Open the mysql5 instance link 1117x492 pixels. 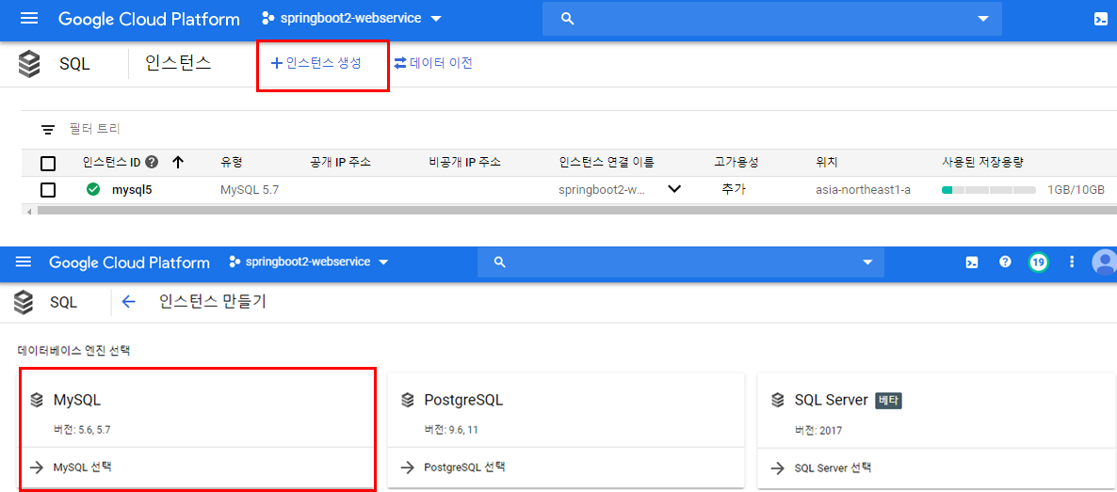(x=132, y=190)
